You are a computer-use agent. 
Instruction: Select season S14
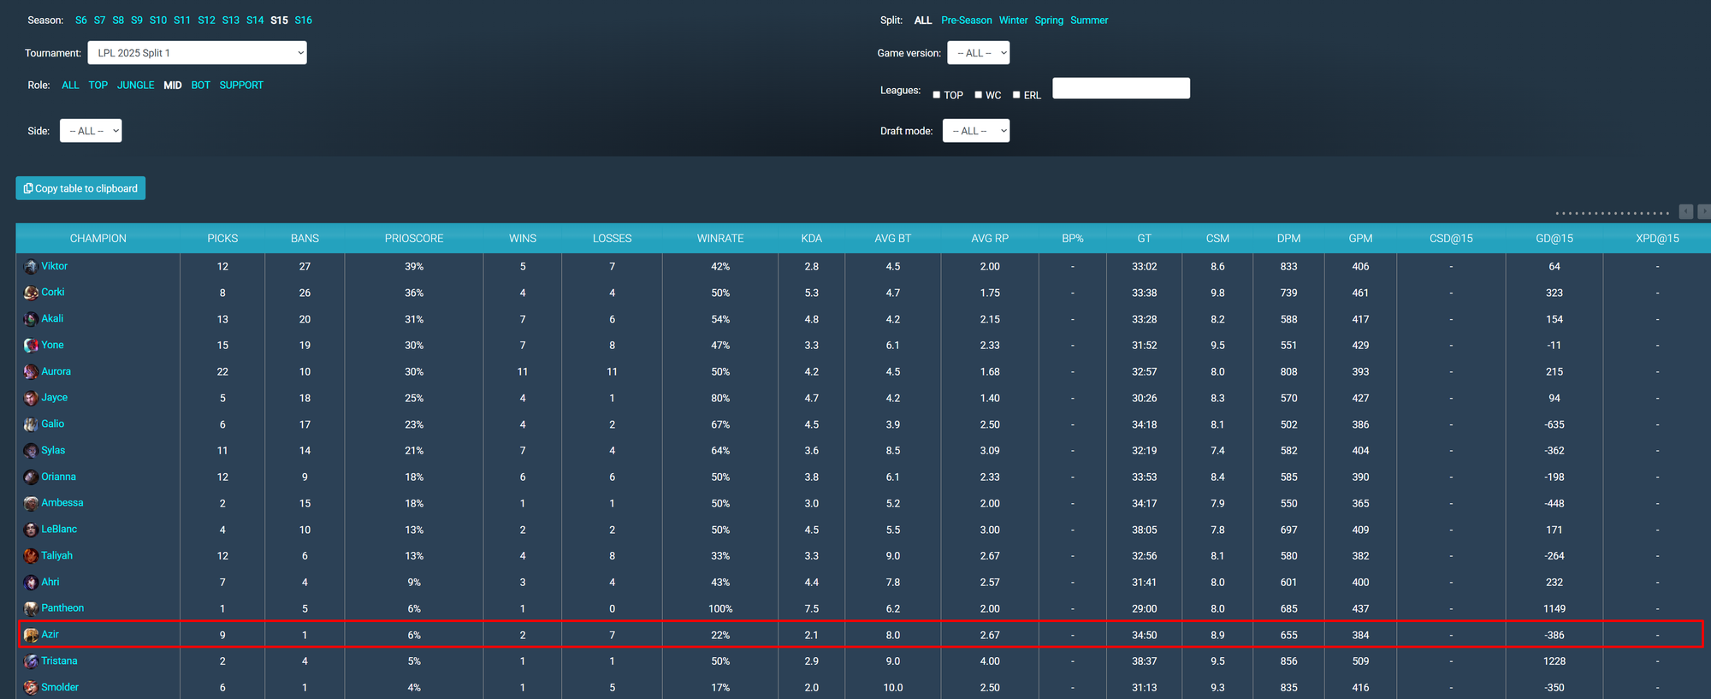tap(255, 21)
